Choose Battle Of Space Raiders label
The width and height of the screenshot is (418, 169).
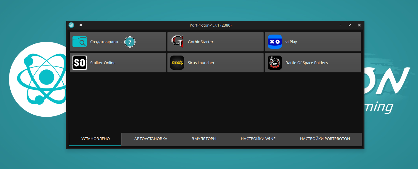306,63
